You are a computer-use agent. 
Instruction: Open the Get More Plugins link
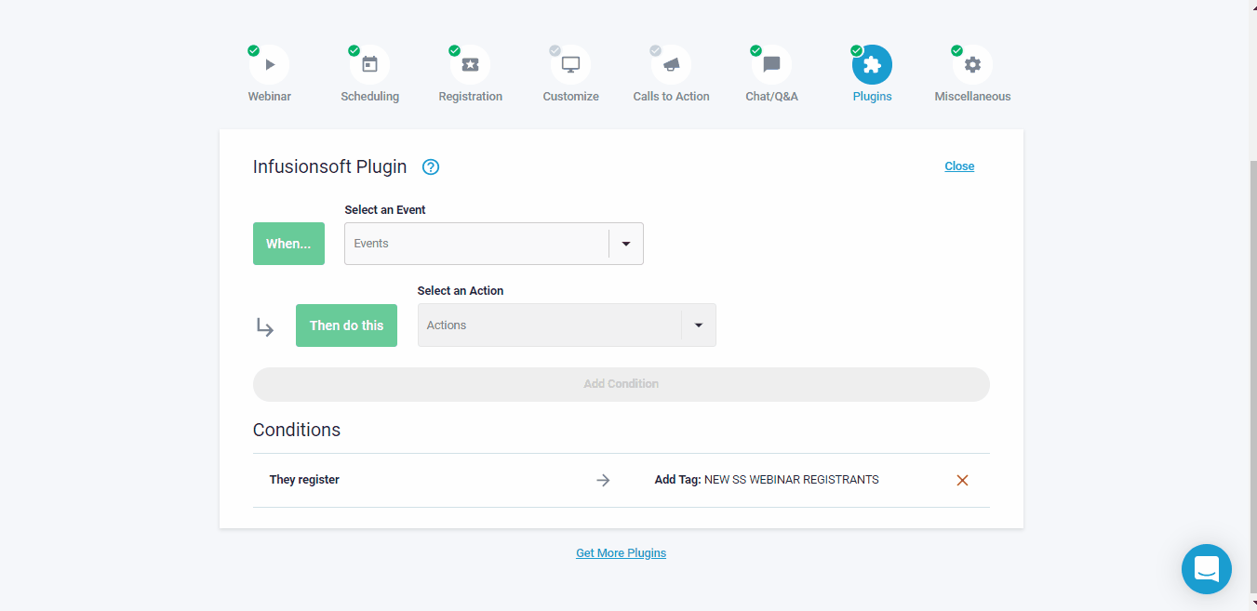(622, 553)
